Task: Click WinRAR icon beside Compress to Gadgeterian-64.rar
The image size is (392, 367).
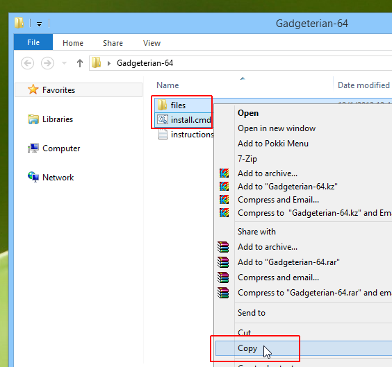Action: pyautogui.click(x=223, y=292)
